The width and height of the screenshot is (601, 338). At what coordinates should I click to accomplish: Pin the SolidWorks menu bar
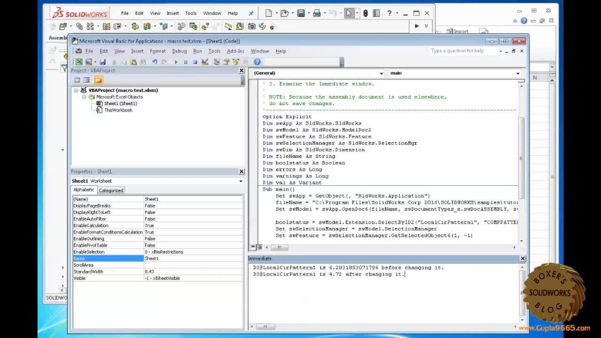pos(251,13)
